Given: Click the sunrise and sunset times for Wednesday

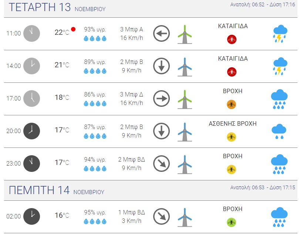Looking at the screenshot, I should pos(263,5).
